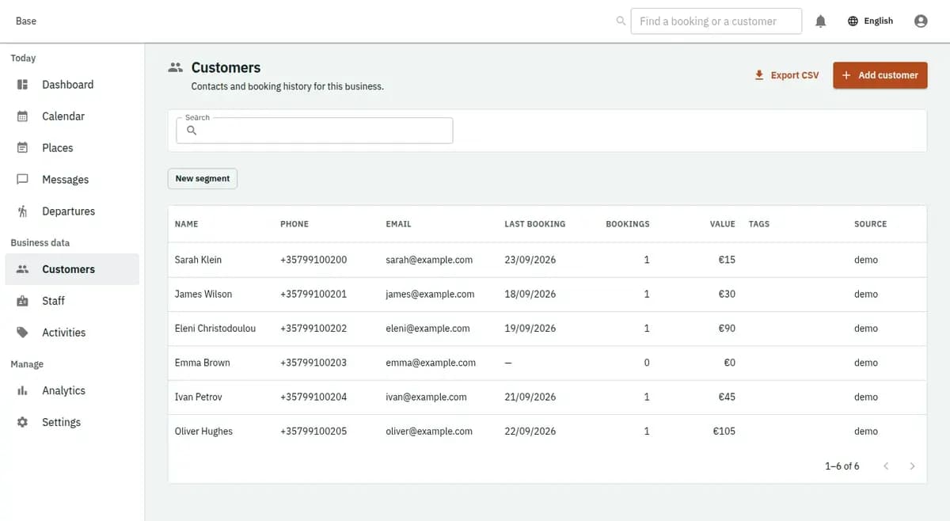
Task: Click the Places sidebar icon
Action: [x=23, y=148]
